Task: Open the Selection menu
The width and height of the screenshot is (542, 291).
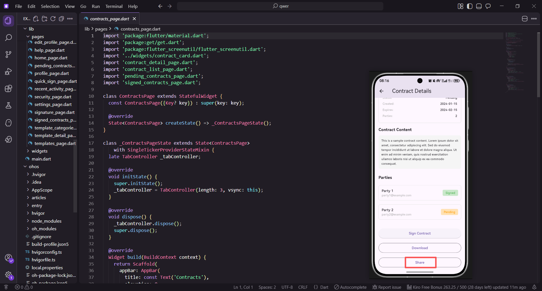Action: [x=50, y=6]
